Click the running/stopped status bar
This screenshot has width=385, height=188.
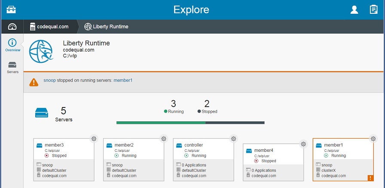190,123
